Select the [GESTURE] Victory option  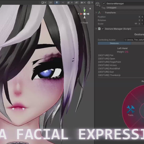pyautogui.click(x=107, y=65)
